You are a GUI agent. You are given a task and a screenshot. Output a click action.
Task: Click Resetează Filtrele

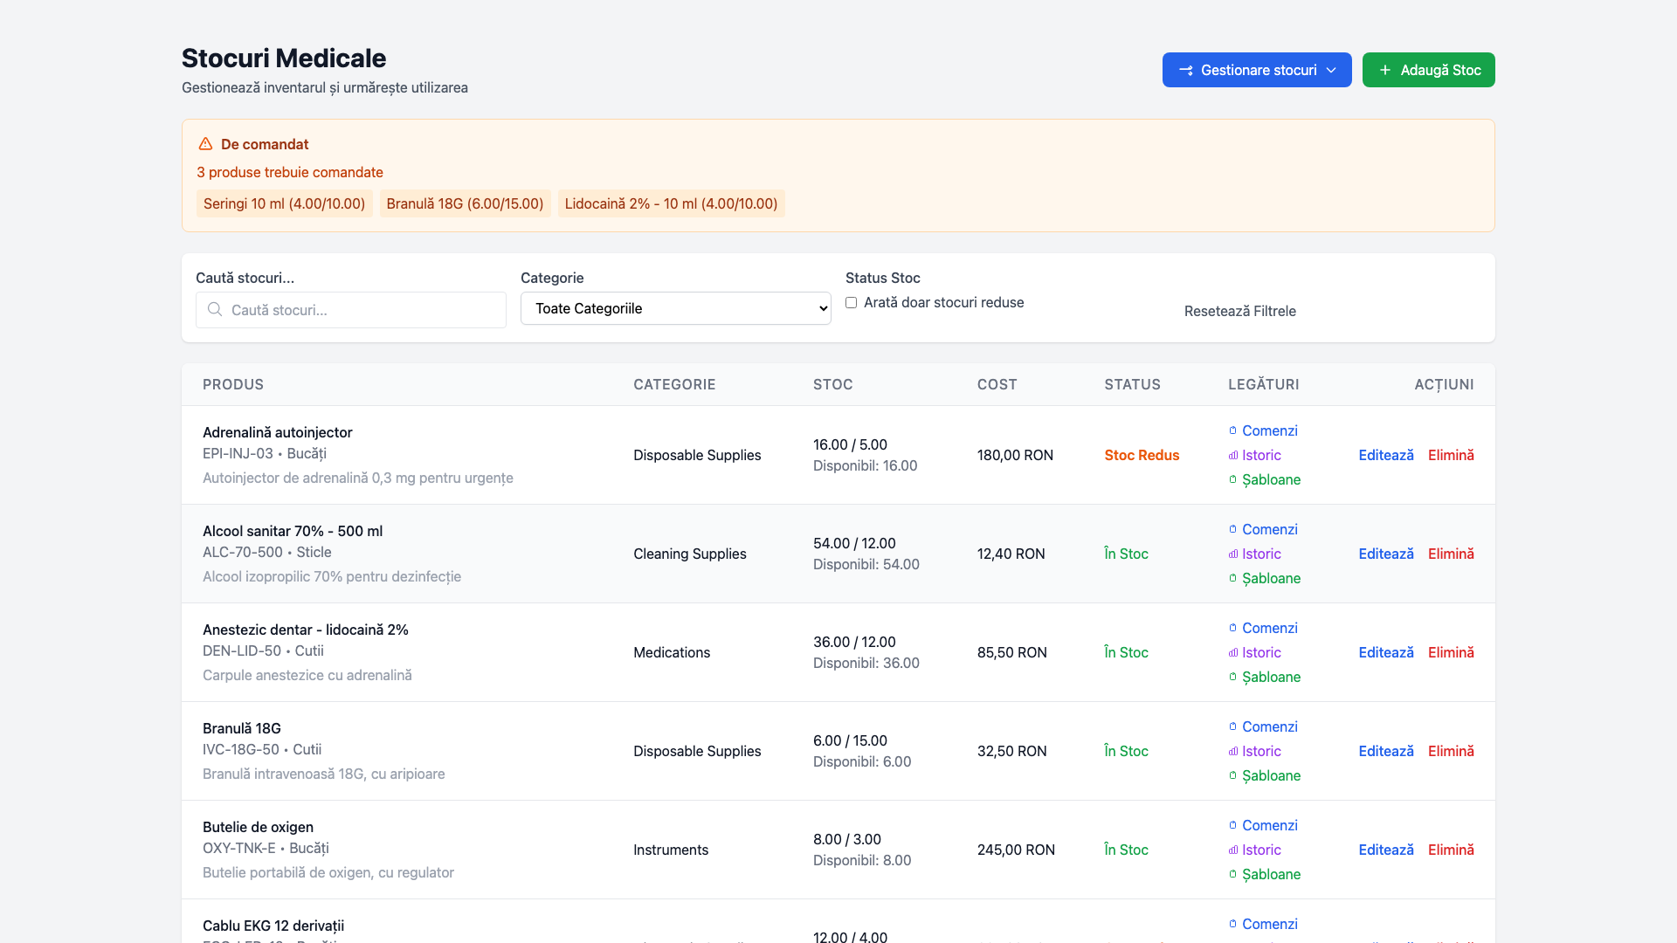[1239, 311]
